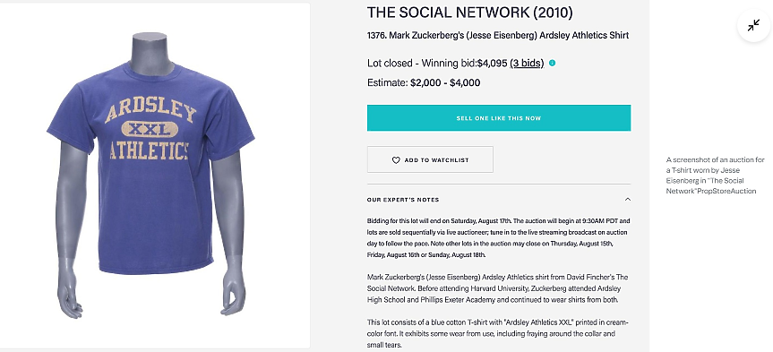Click the Our Expert's Notes heading

(403, 200)
